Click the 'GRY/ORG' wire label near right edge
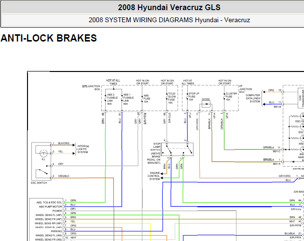304x241 pixels. [x=284, y=176]
